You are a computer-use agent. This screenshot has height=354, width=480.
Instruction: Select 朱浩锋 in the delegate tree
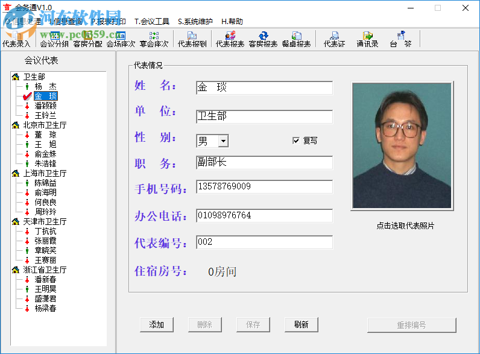[45, 163]
